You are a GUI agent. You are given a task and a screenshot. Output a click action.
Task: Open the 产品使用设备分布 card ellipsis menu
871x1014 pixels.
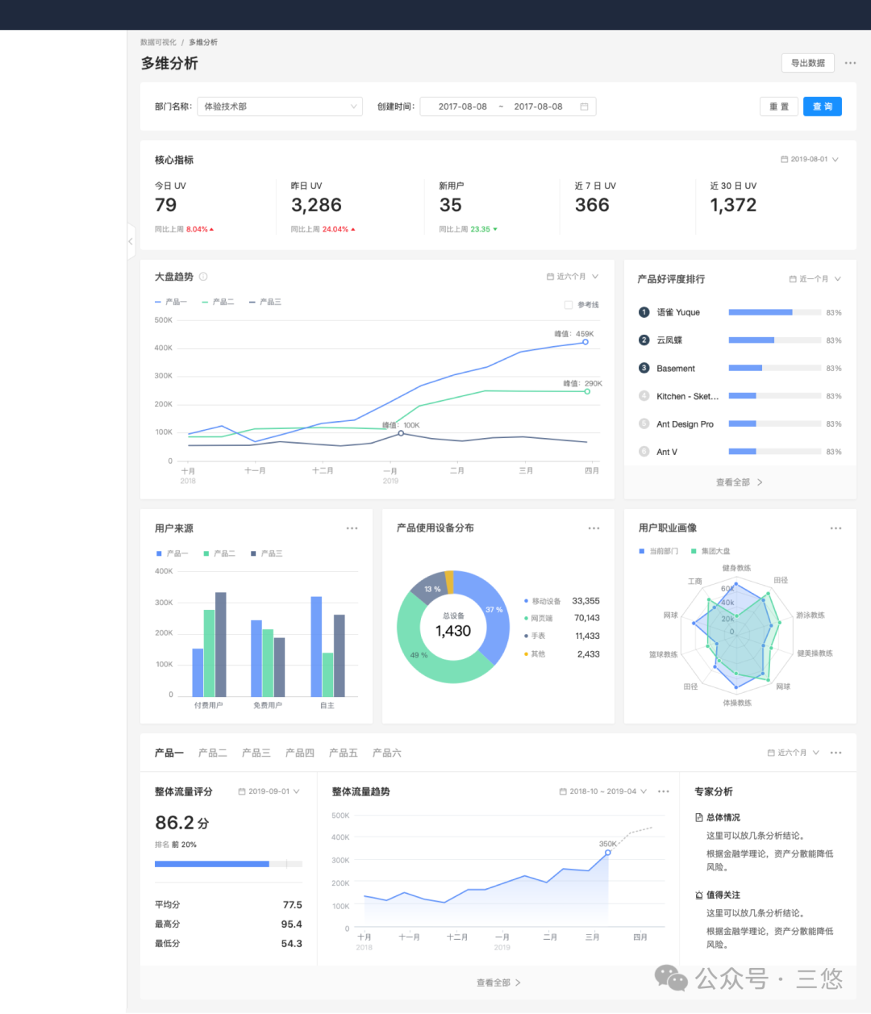pyautogui.click(x=594, y=528)
